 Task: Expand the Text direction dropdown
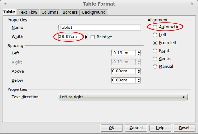123,97
